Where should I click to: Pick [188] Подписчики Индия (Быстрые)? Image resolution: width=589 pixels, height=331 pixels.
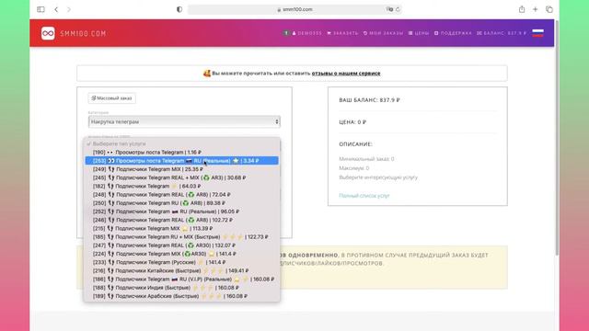click(182, 288)
